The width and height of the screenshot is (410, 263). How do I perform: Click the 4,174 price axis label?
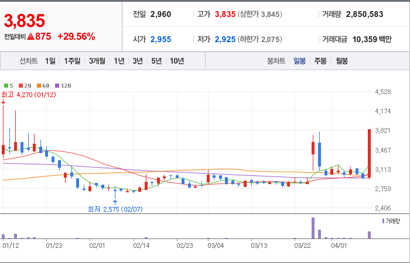tap(383, 111)
